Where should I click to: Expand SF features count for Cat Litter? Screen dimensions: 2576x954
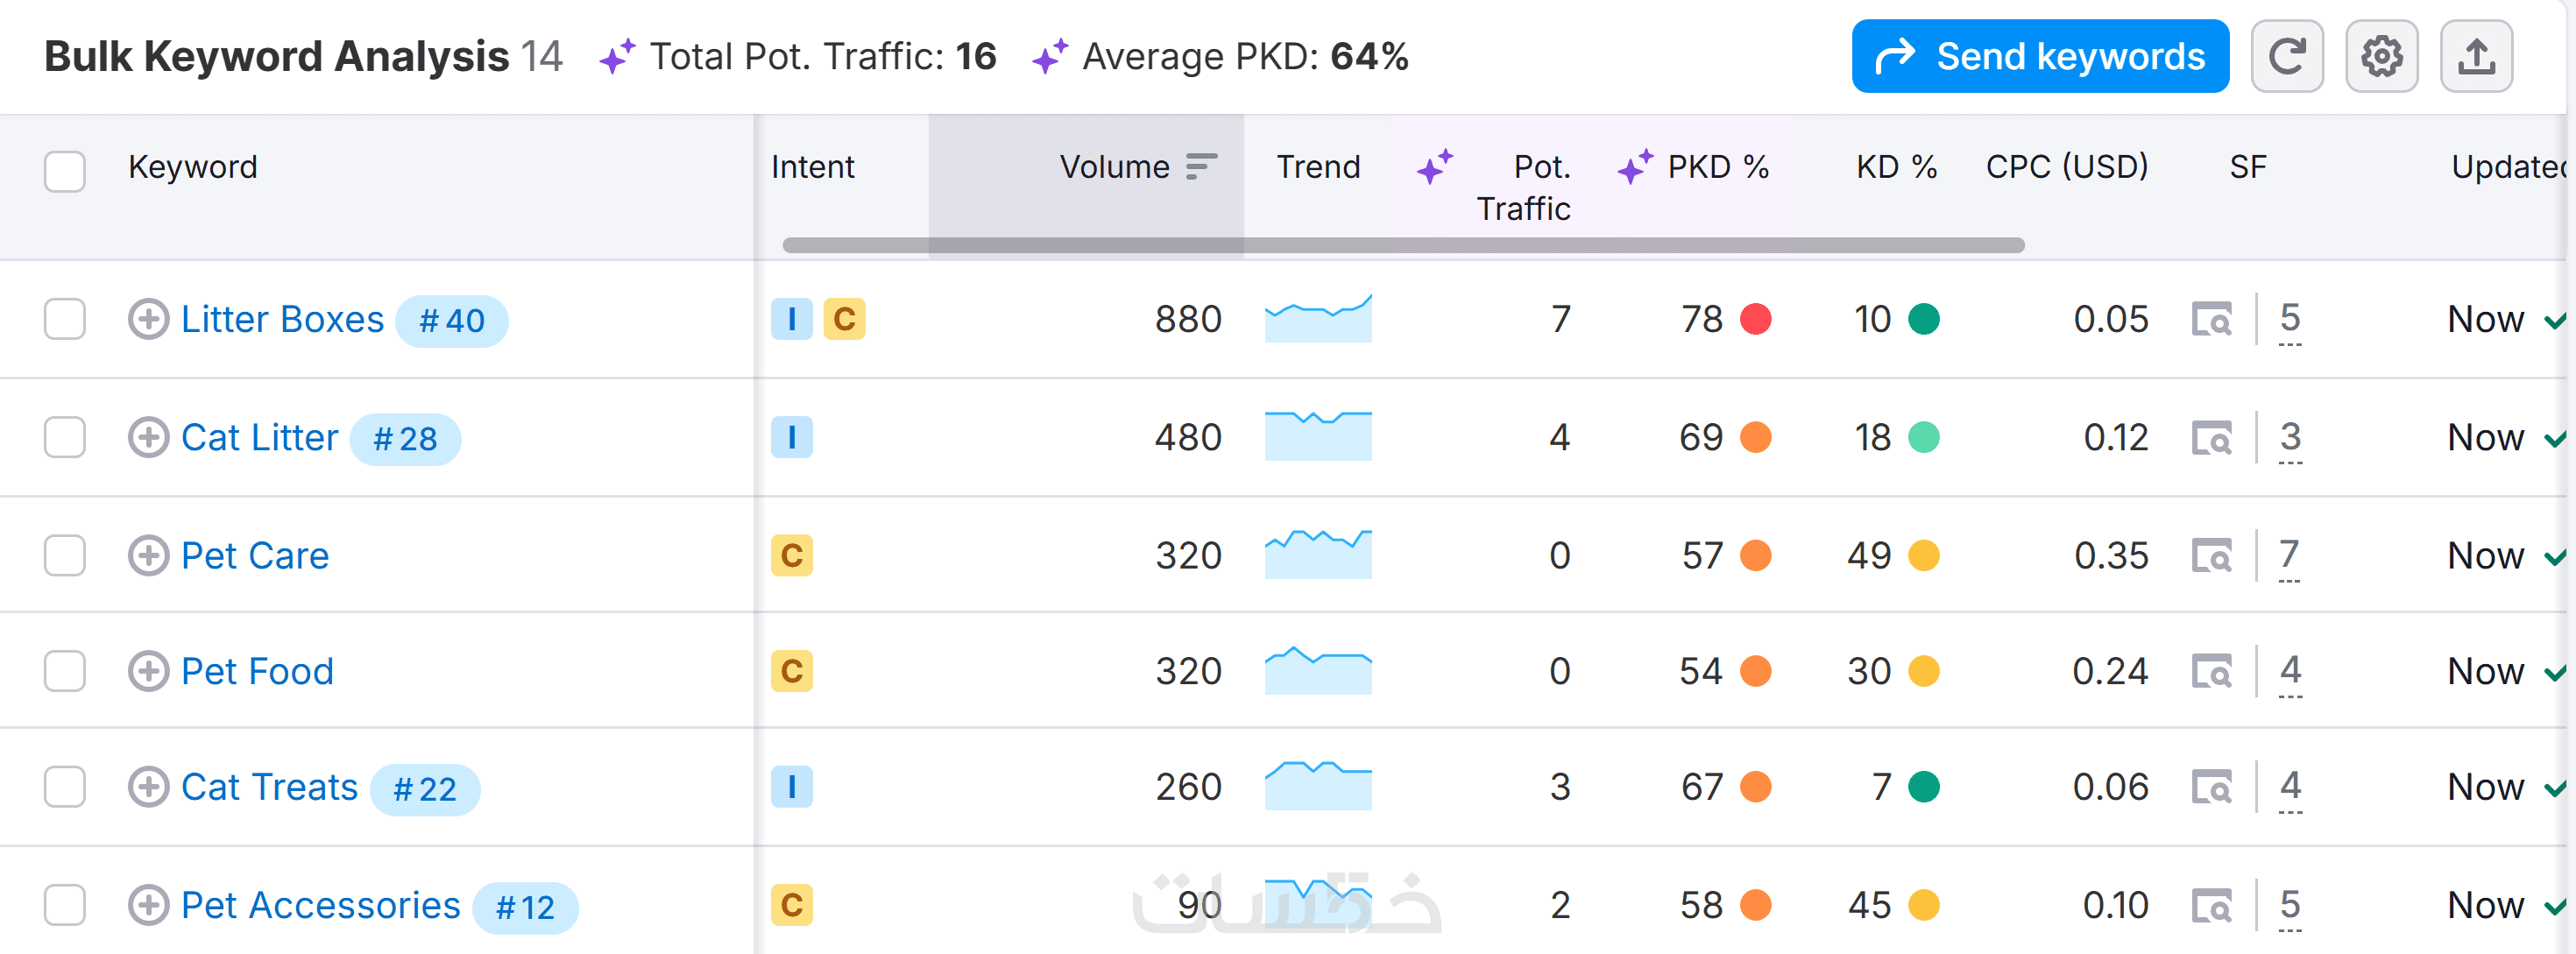coord(2290,438)
